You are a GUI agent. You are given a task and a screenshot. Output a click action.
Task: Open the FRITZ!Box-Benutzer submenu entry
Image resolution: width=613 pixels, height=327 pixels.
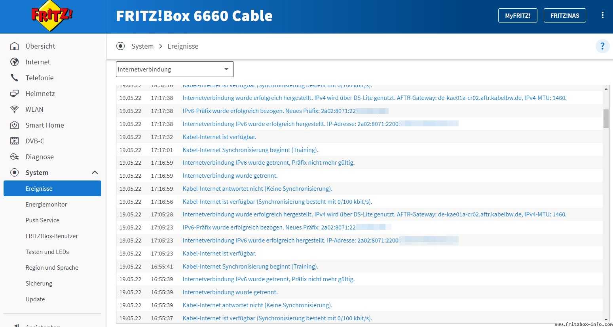52,236
